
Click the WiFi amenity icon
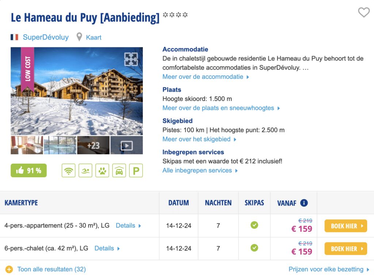(69, 171)
